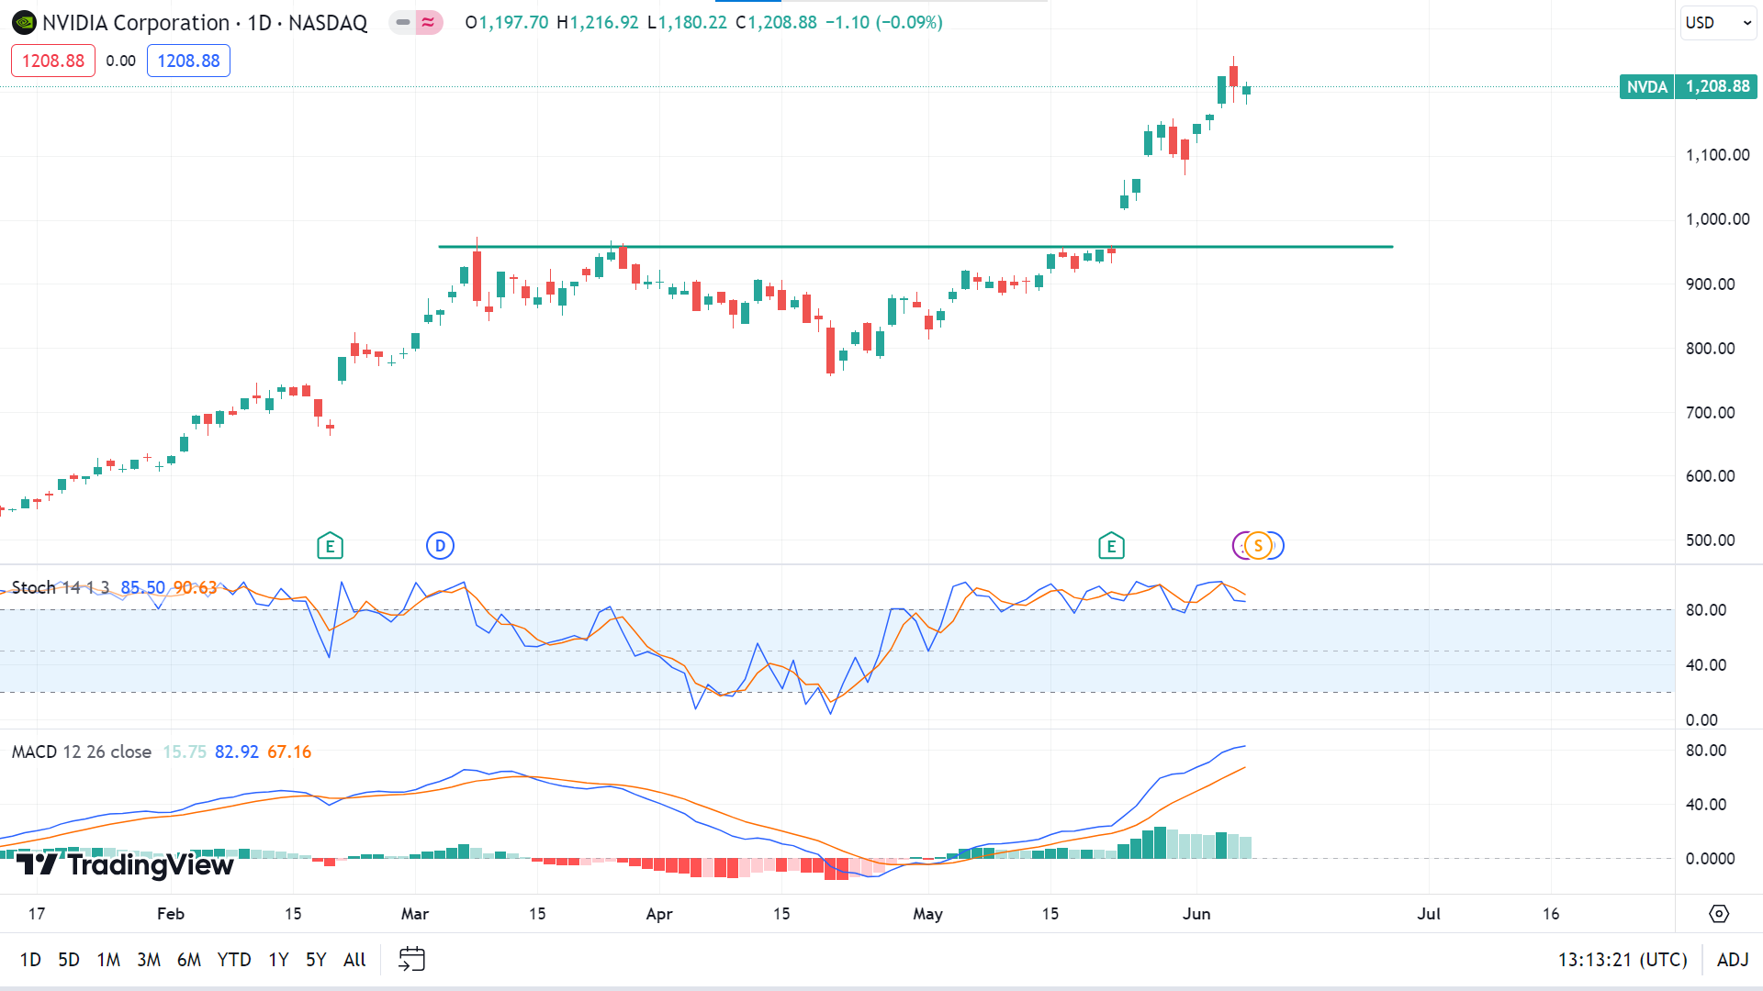The image size is (1763, 991).
Task: Click the blue buy price 1208.88 button
Action: 188,61
